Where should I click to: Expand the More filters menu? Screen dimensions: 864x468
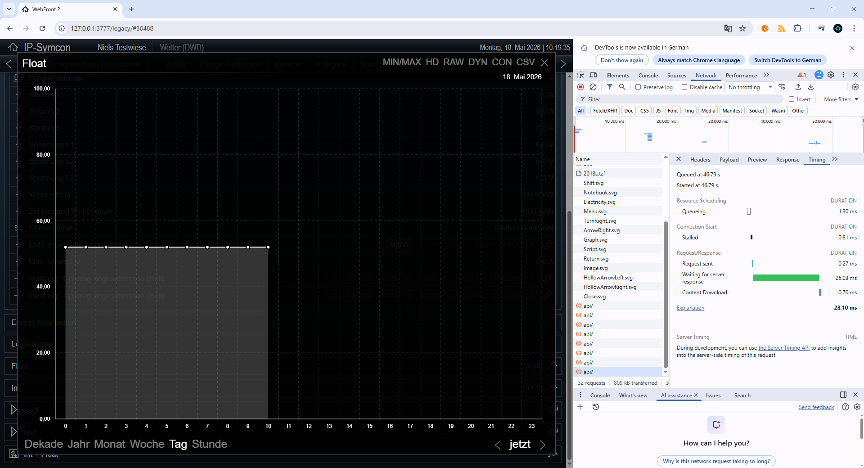click(841, 99)
